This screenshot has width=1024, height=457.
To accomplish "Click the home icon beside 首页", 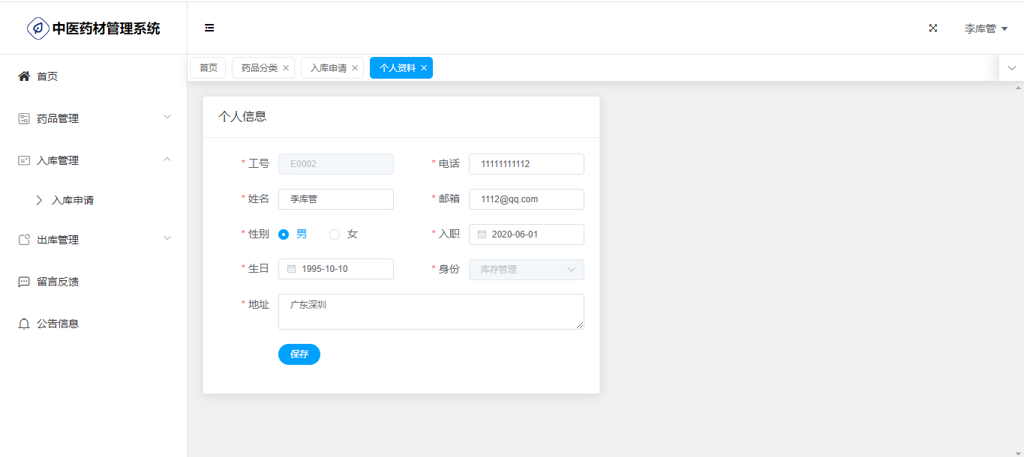I will pos(24,76).
